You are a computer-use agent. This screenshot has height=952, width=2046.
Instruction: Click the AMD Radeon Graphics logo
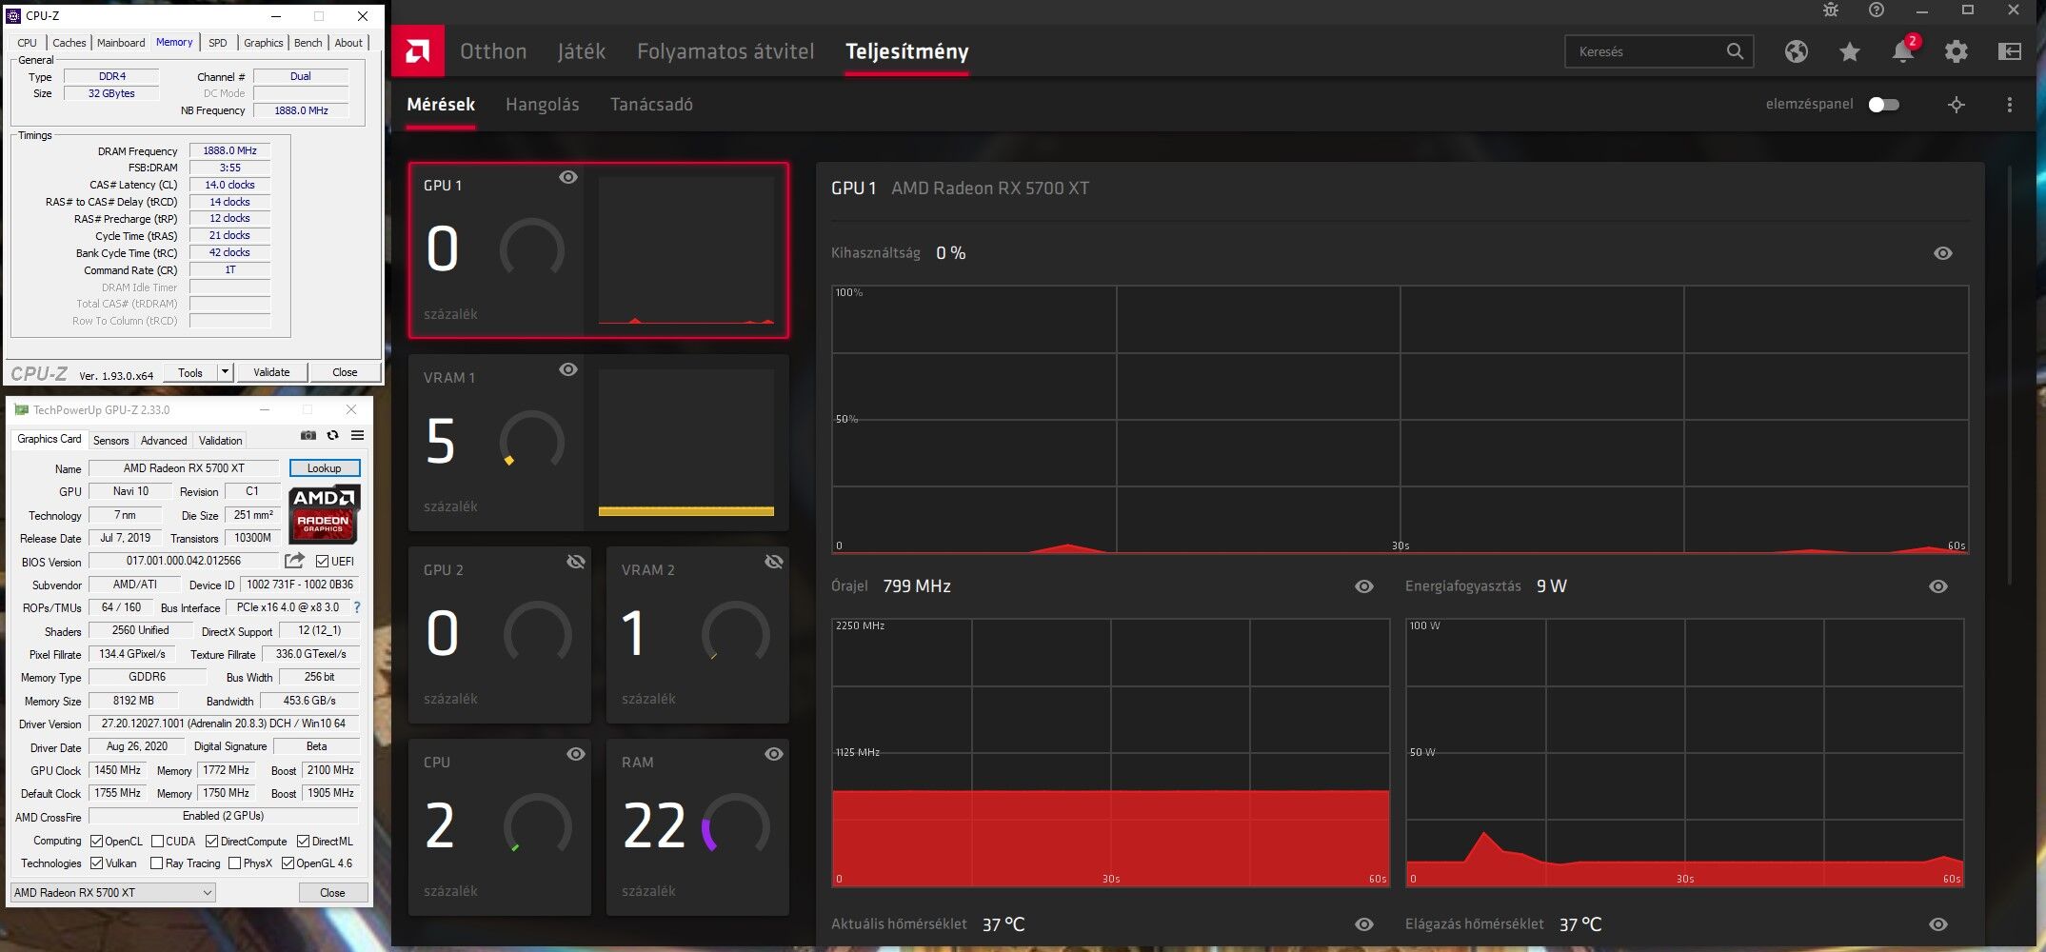[x=324, y=514]
